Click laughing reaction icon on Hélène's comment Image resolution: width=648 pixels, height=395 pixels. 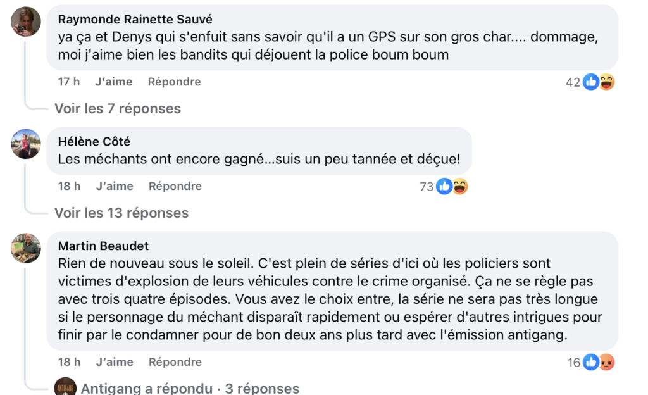[460, 186]
